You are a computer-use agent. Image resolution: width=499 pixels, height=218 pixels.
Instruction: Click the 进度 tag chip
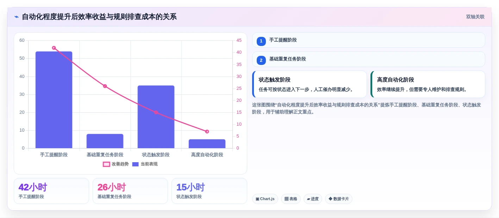313,199
